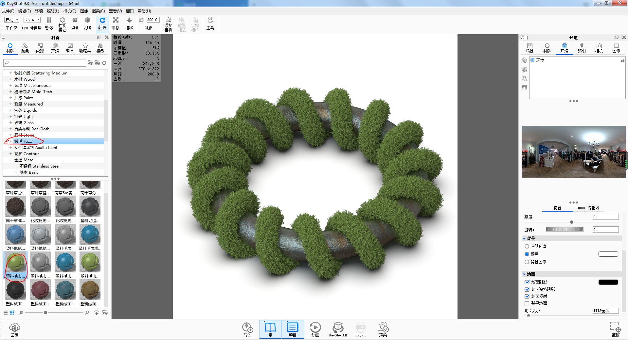Image resolution: width=628 pixels, height=340 pixels.
Task: Click Add Camera (添加相机) icon
Action: coord(169,24)
